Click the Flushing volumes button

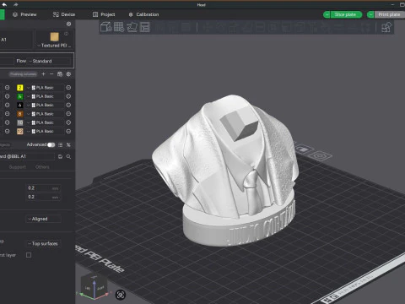(23, 74)
